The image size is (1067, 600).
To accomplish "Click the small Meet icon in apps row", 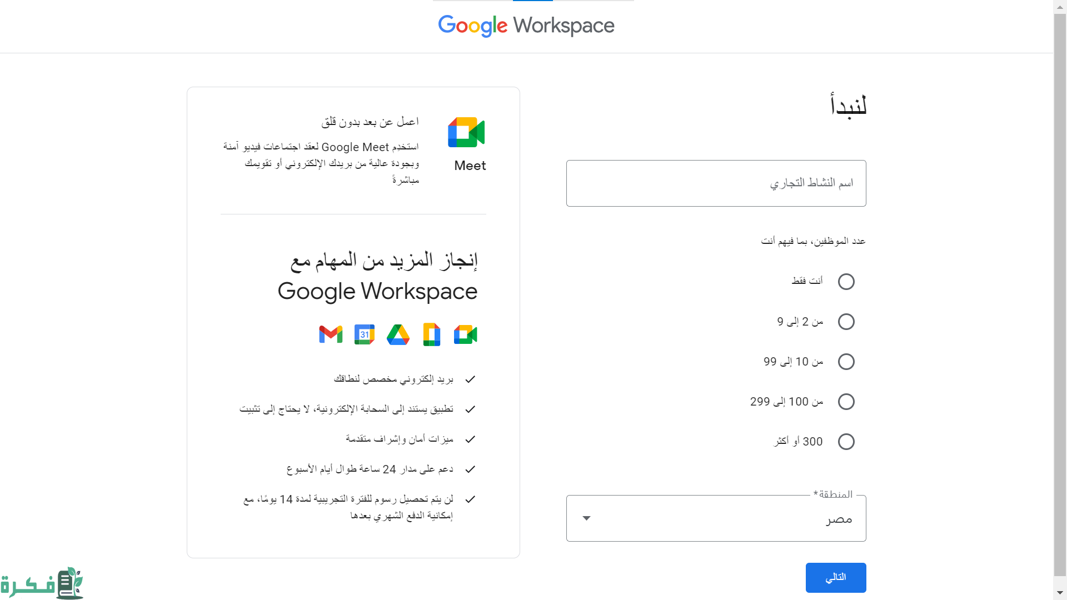I will pyautogui.click(x=465, y=334).
